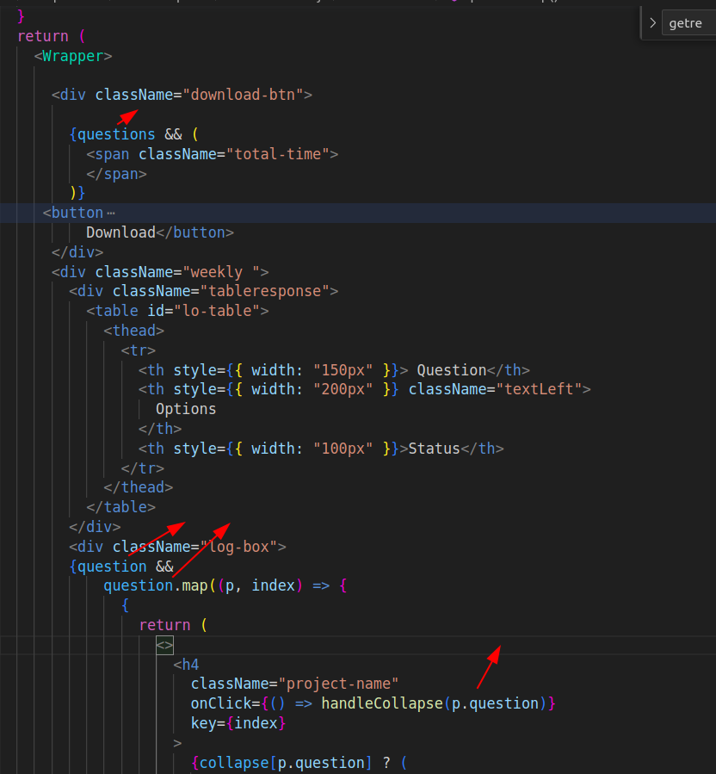Click the Options text in table header
Screen dimensions: 716x774
(x=186, y=409)
